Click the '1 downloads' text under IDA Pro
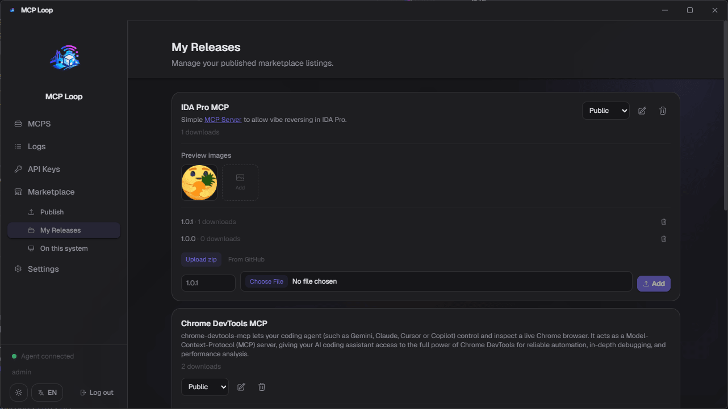This screenshot has width=728, height=409. click(x=200, y=132)
